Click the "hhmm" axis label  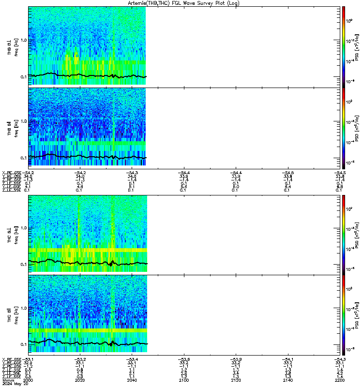[8, 381]
